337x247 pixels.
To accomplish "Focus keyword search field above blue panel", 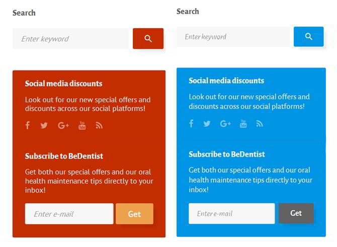I will [x=233, y=37].
